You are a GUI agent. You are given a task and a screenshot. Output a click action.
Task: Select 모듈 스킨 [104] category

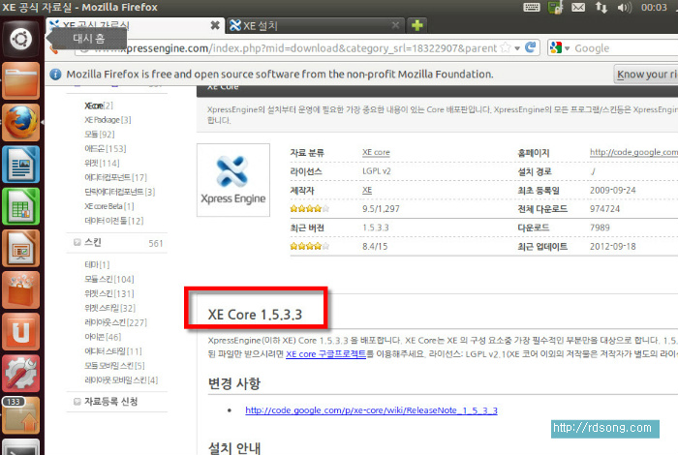(x=108, y=279)
